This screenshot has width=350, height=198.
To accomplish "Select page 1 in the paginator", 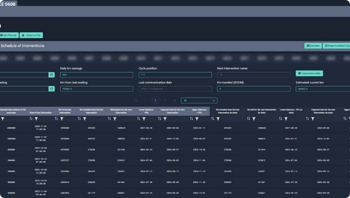I will point(155,101).
